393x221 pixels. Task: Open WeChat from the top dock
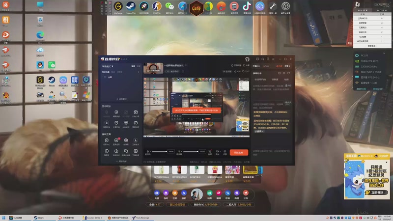click(169, 6)
